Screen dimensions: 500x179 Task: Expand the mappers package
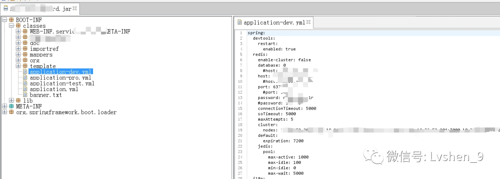pos(18,55)
